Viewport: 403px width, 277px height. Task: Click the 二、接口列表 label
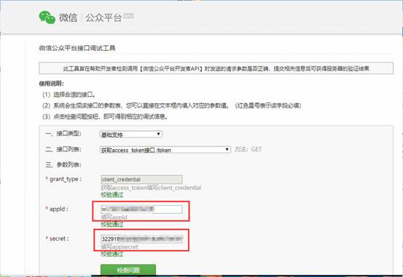pyautogui.click(x=63, y=149)
